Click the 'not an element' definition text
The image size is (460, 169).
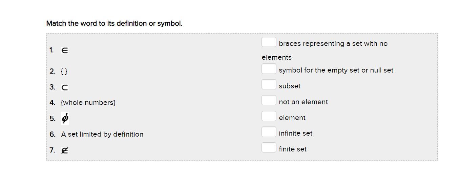pos(303,102)
